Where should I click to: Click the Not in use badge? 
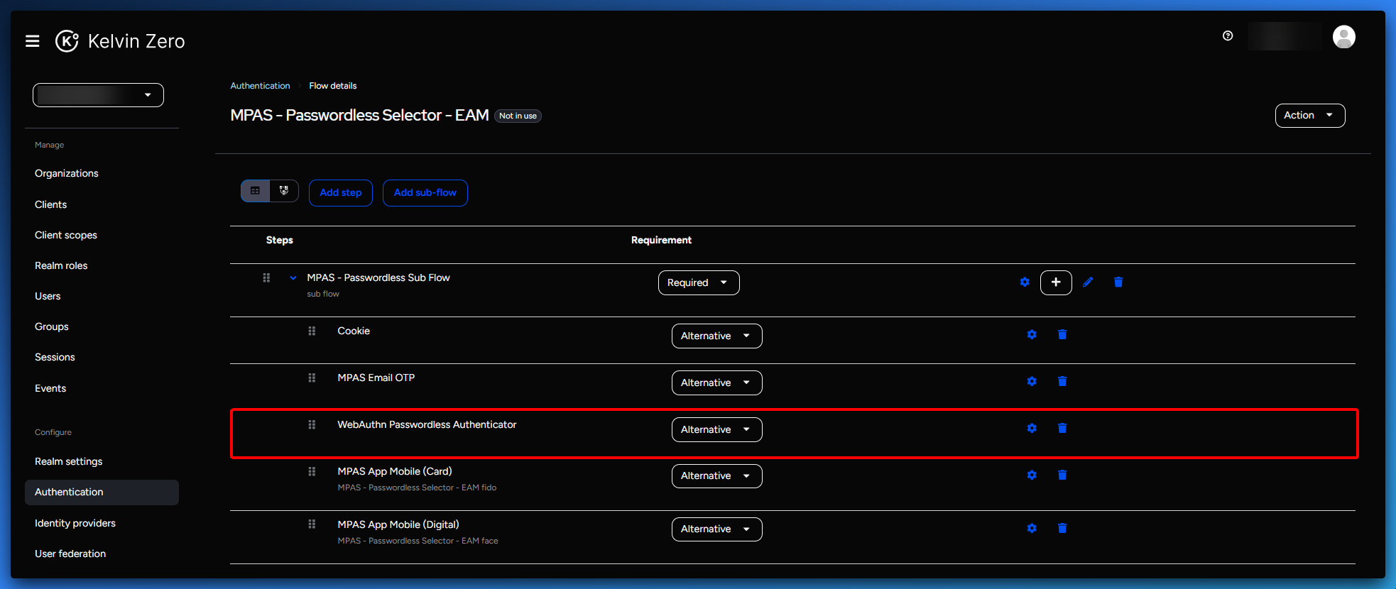[518, 116]
